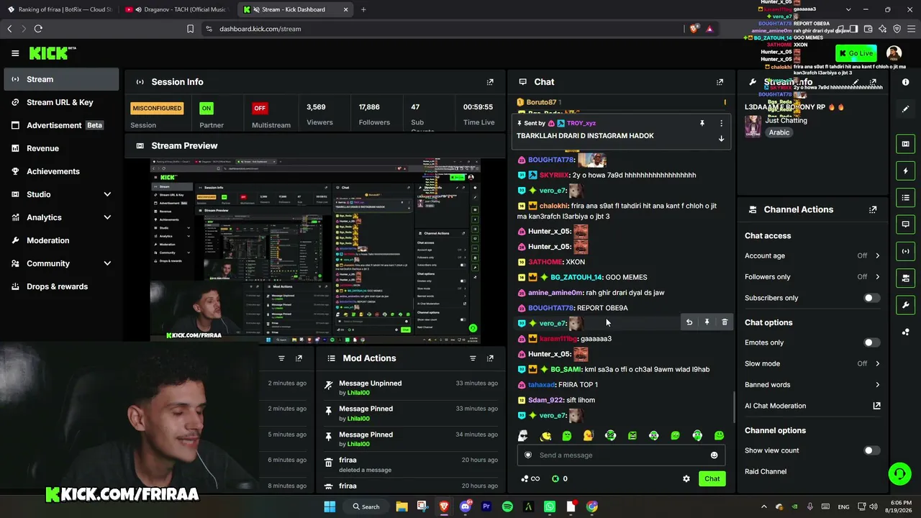Open Account age setting
This screenshot has height=518, width=921.
pyautogui.click(x=812, y=255)
